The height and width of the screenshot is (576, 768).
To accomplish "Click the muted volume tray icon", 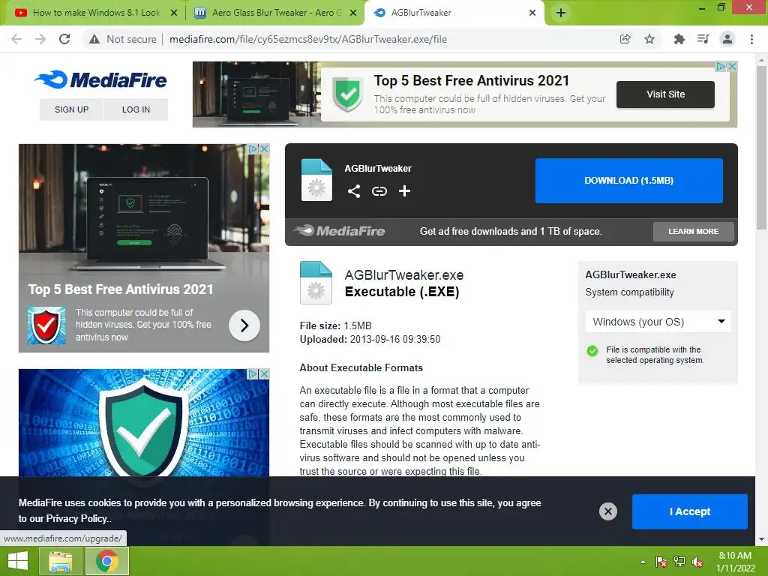I will 697,562.
